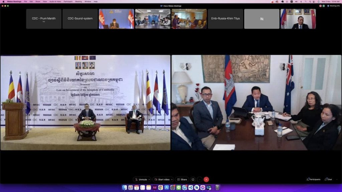
Task: Unmute the microphone
Action: tap(141, 179)
